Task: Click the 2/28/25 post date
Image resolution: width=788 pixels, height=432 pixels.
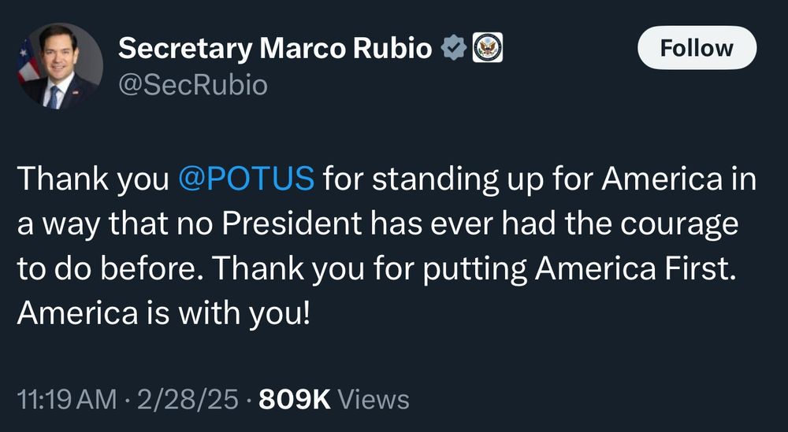Action: 186,399
